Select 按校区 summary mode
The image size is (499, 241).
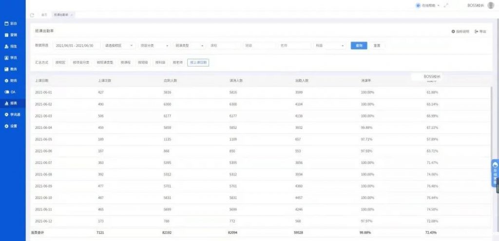pyautogui.click(x=60, y=62)
